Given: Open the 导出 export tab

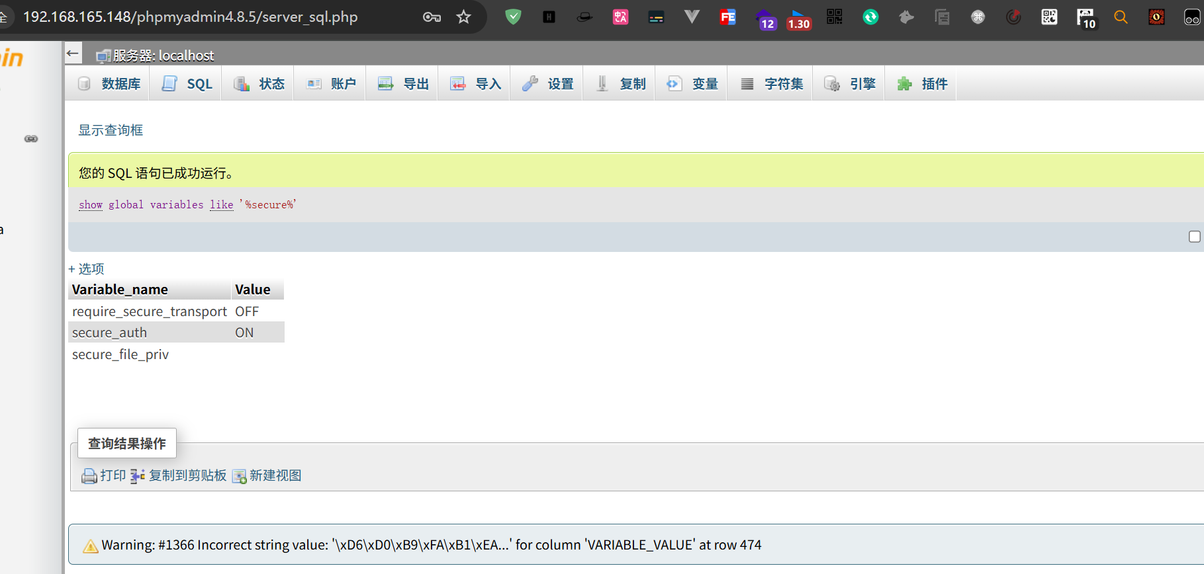Looking at the screenshot, I should (404, 84).
